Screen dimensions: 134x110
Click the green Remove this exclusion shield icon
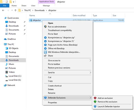pos(95,102)
